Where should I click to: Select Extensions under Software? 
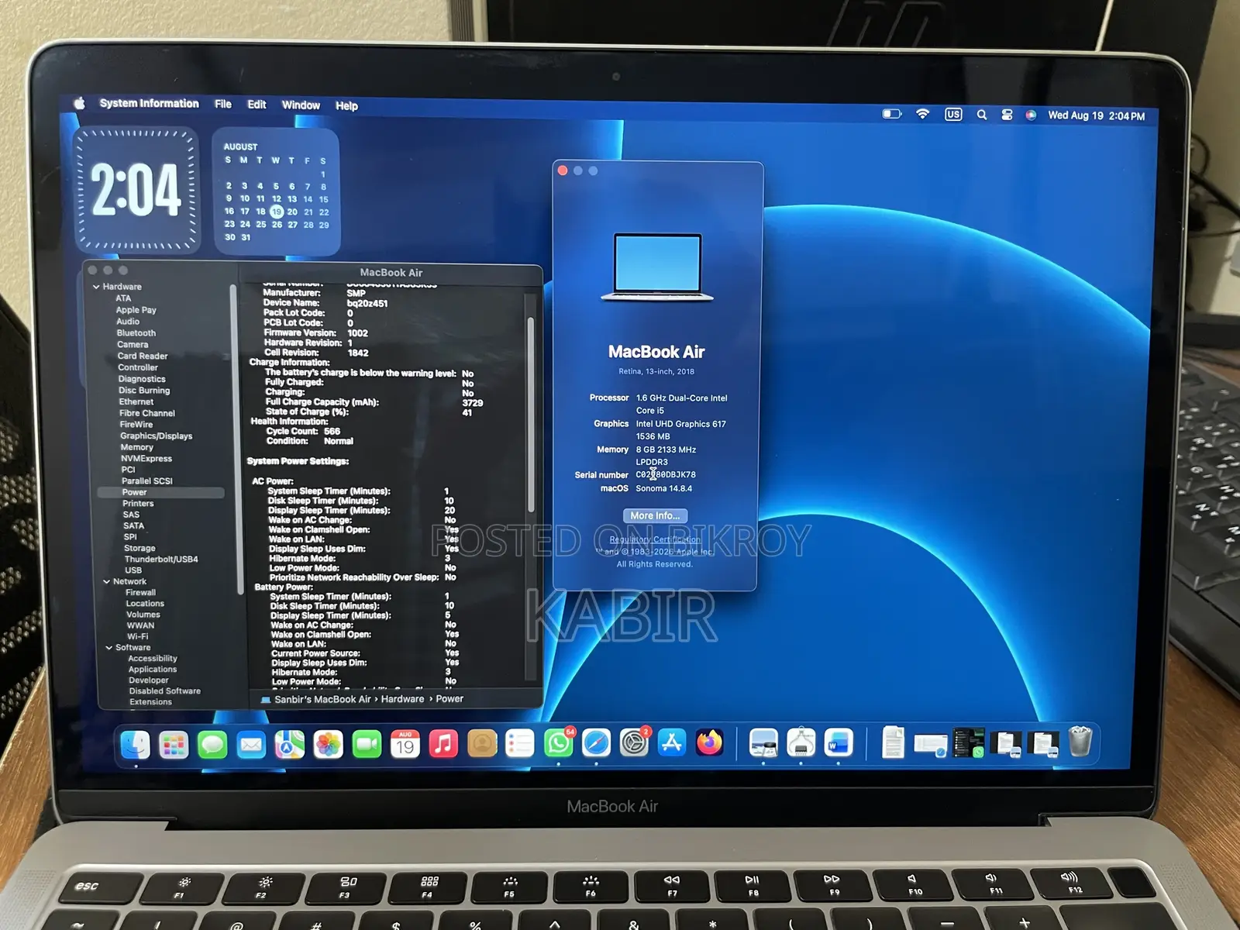pyautogui.click(x=150, y=702)
